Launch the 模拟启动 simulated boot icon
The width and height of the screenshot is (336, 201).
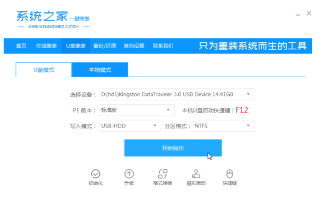coord(196,174)
